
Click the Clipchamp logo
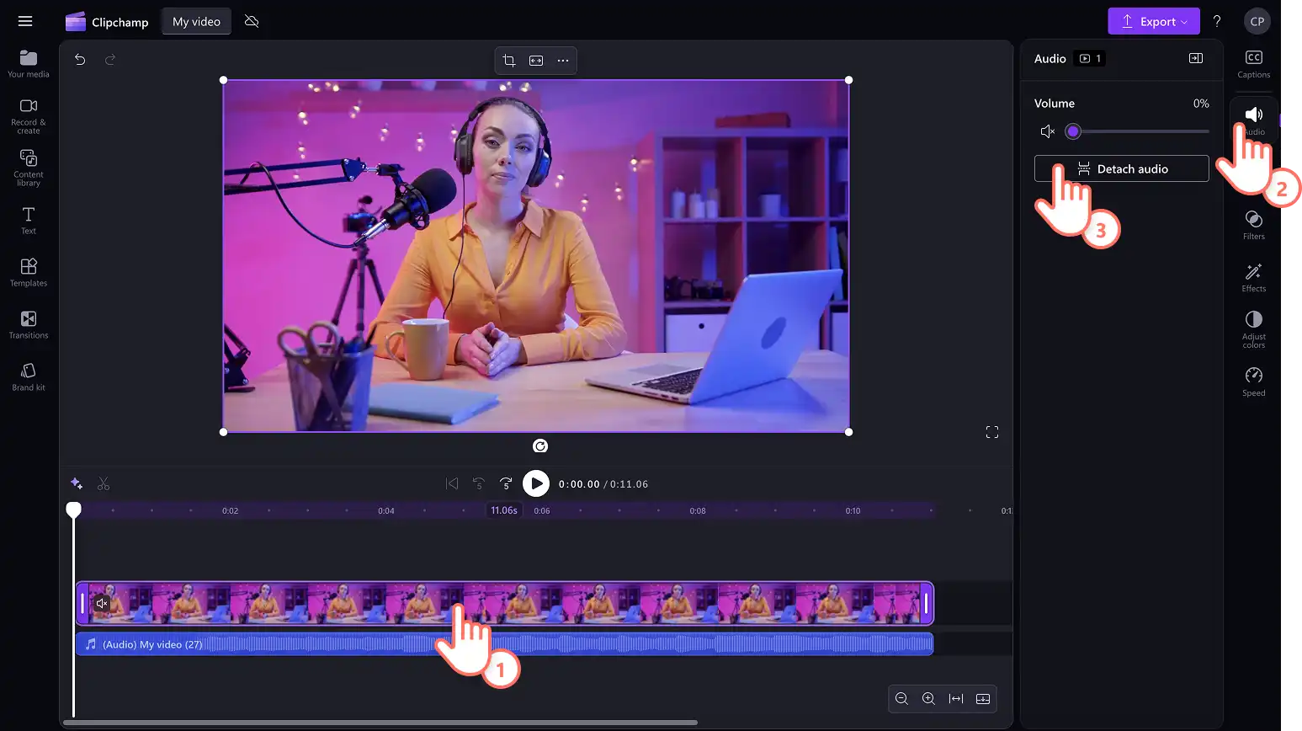coord(107,22)
